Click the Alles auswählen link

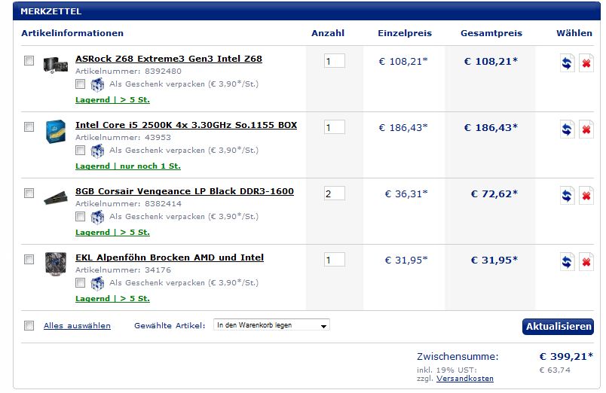tap(77, 326)
